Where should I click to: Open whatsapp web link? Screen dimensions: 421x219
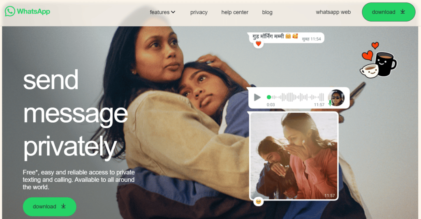(333, 12)
